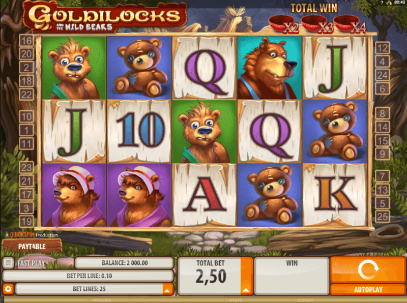Switch to the Expert tab

(x=305, y=300)
